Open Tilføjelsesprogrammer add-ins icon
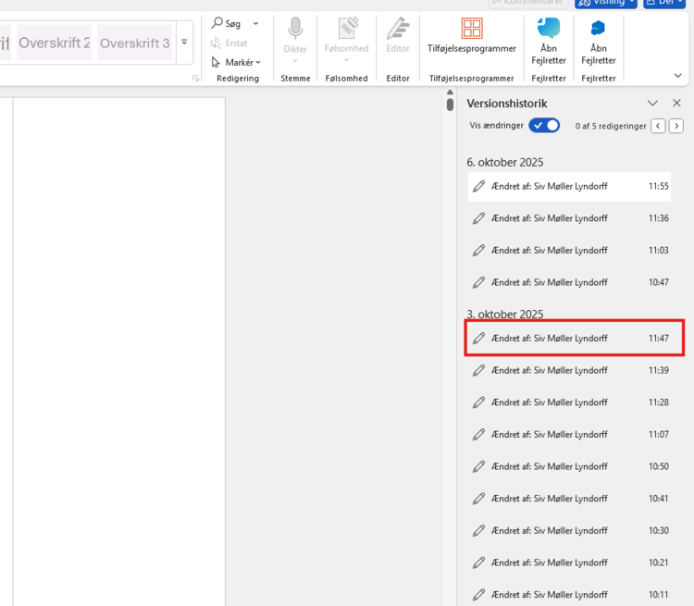 click(x=471, y=29)
